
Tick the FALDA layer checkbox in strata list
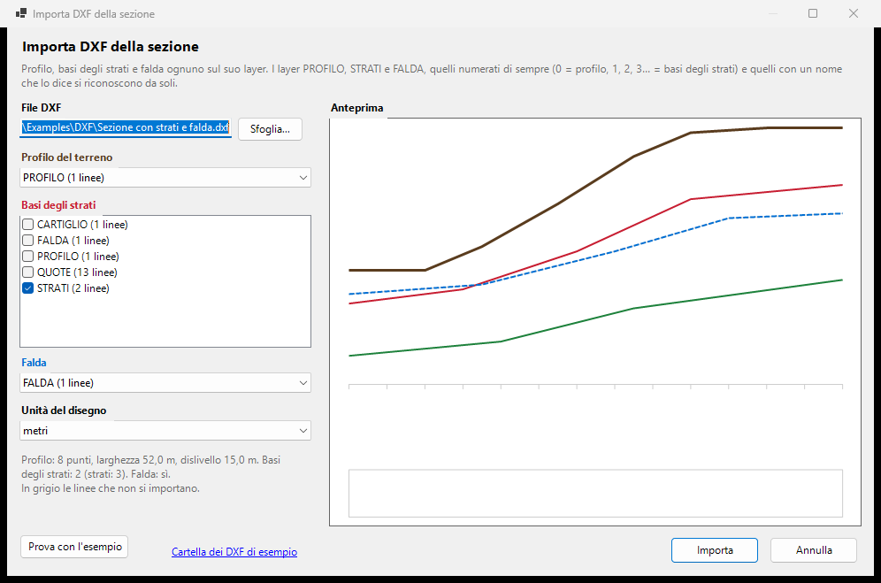(x=28, y=240)
